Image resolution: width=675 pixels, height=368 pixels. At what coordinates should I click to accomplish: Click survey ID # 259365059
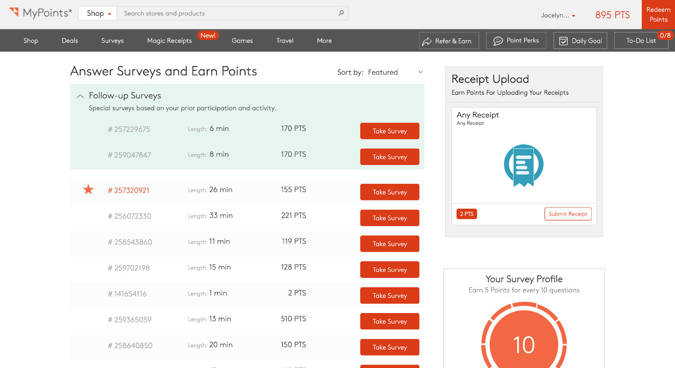pos(130,320)
